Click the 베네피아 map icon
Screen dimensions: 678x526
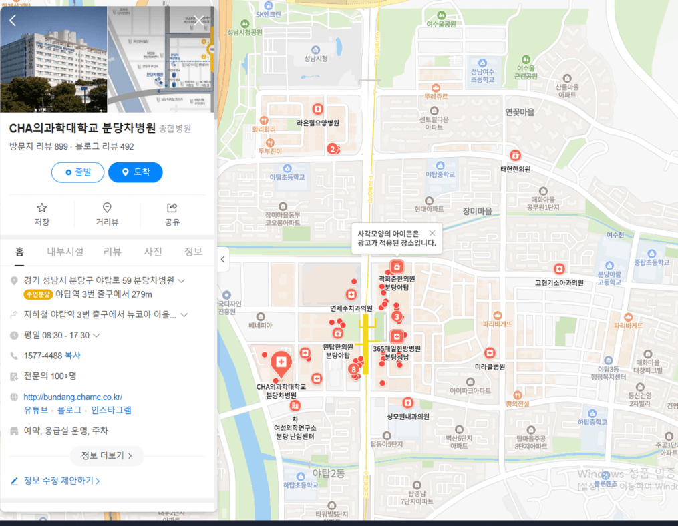coord(261,316)
